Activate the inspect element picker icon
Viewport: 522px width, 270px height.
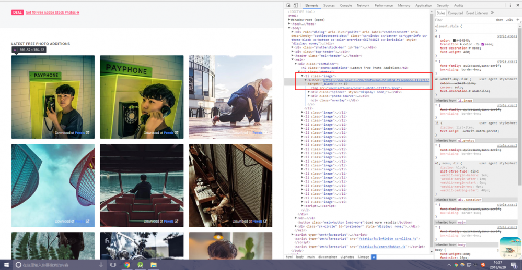click(x=288, y=5)
